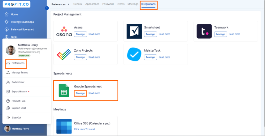This screenshot has height=136, width=265.
Task: Click the Super User badge
Action: click(24, 56)
